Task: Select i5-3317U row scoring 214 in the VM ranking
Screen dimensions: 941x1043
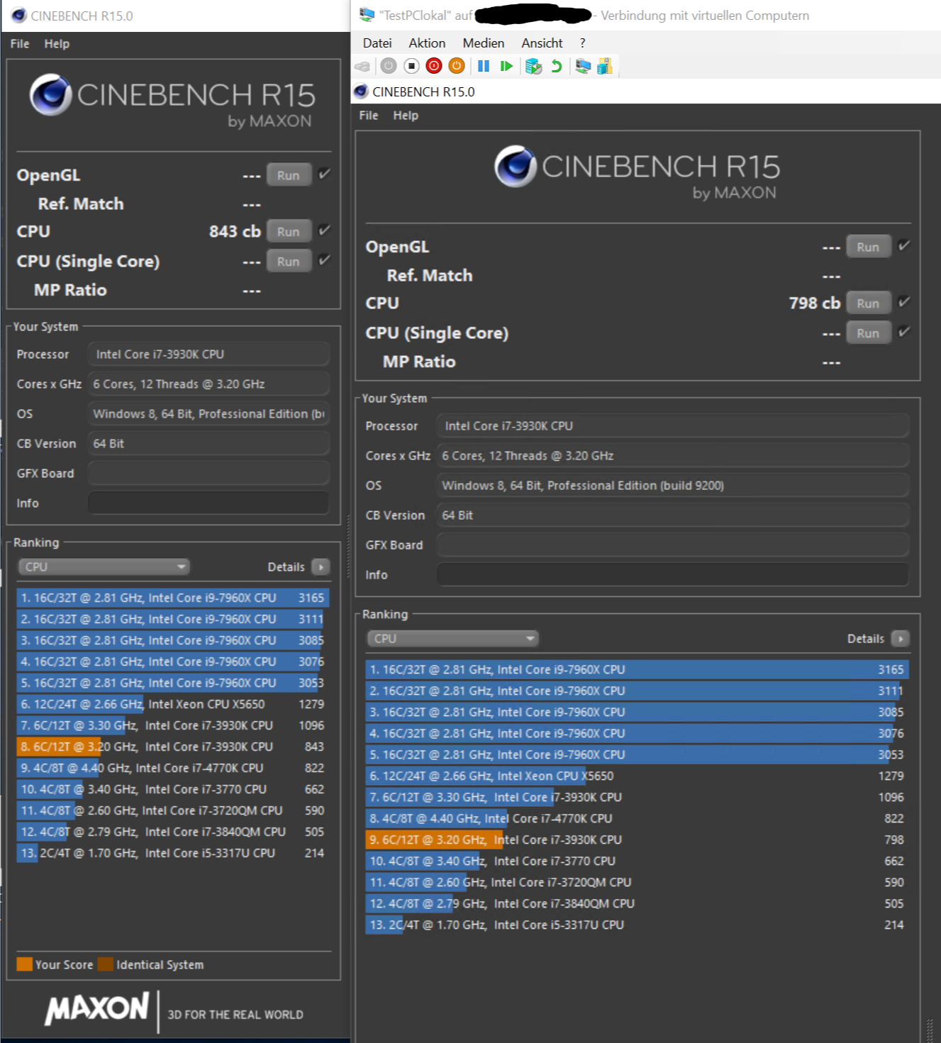Action: pos(637,925)
